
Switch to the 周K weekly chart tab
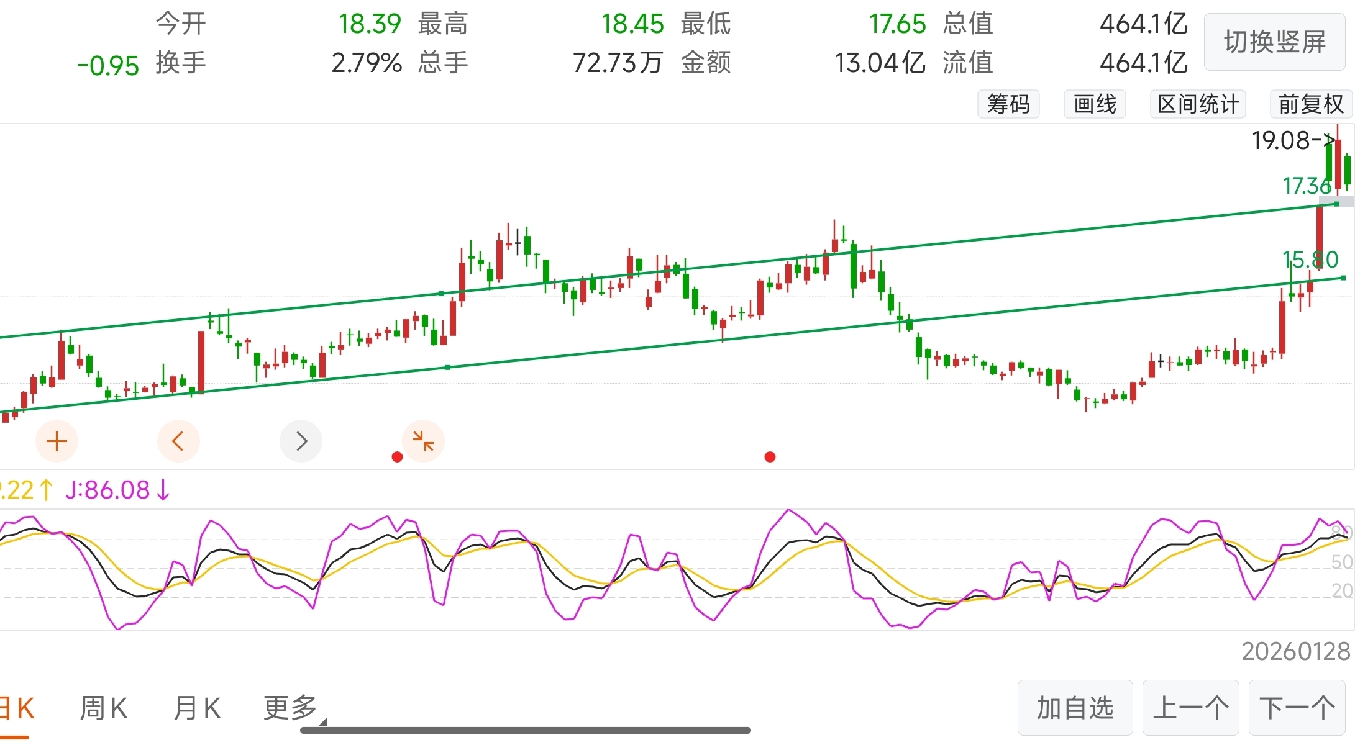[x=104, y=708]
